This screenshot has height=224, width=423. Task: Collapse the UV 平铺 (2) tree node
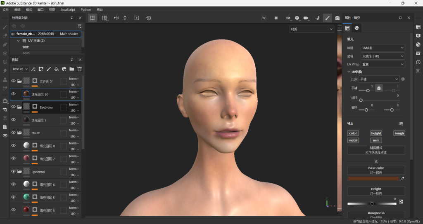(x=18, y=41)
